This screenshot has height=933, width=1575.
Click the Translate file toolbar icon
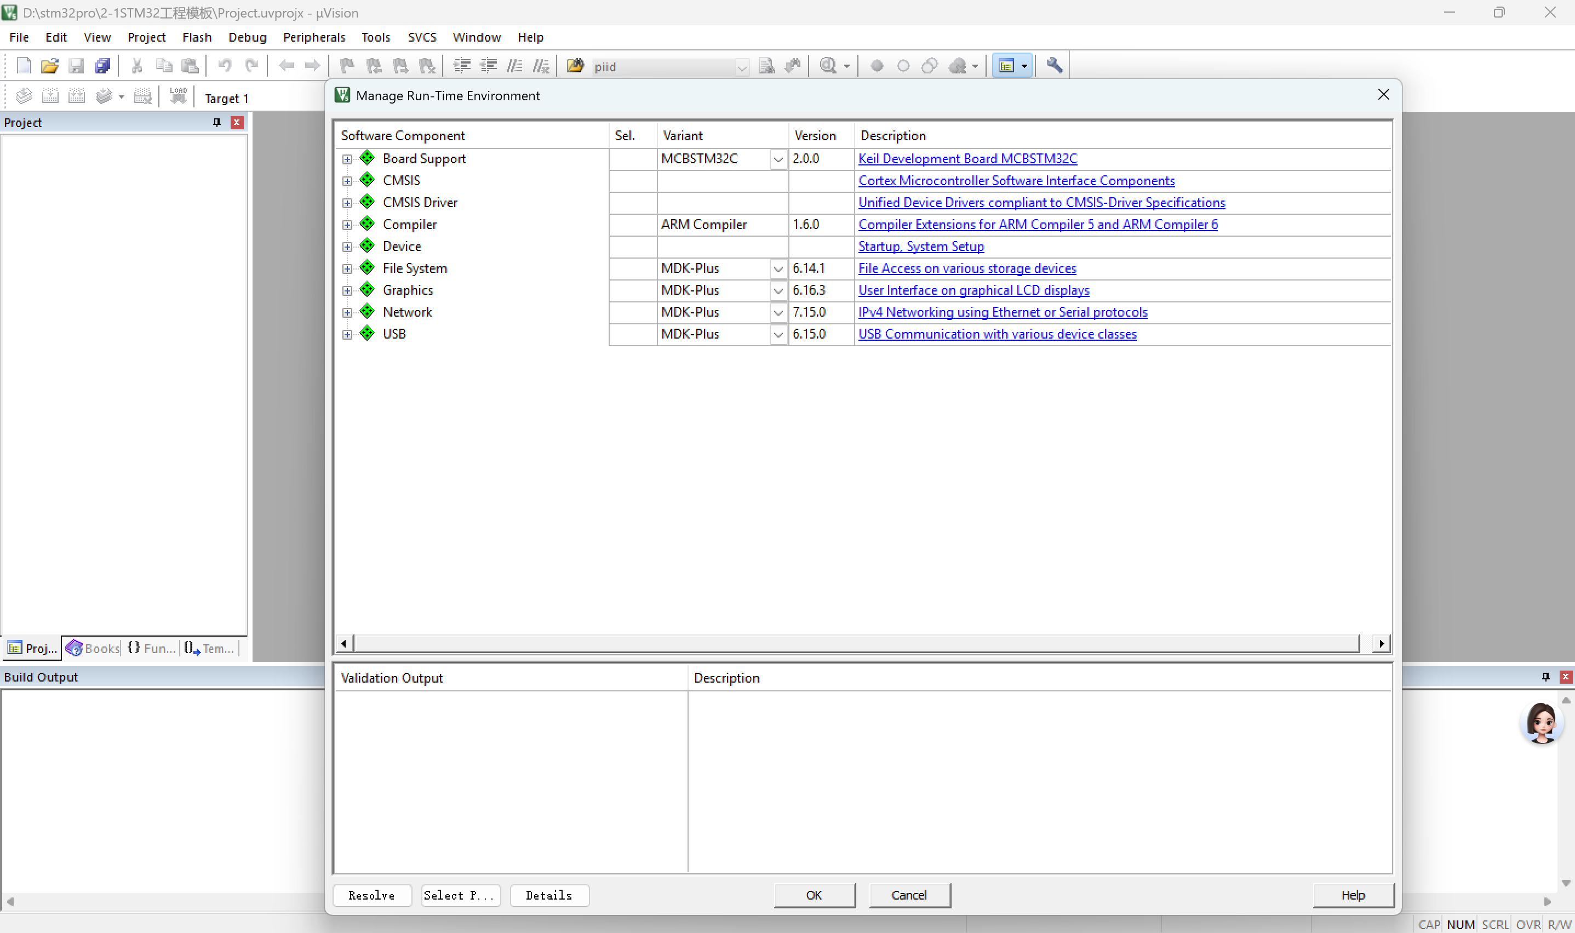coord(24,96)
